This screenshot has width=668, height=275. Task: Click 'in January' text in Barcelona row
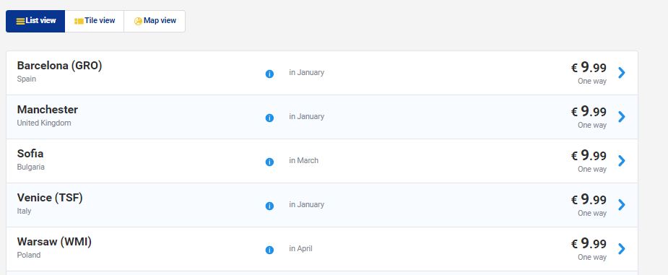(x=306, y=72)
